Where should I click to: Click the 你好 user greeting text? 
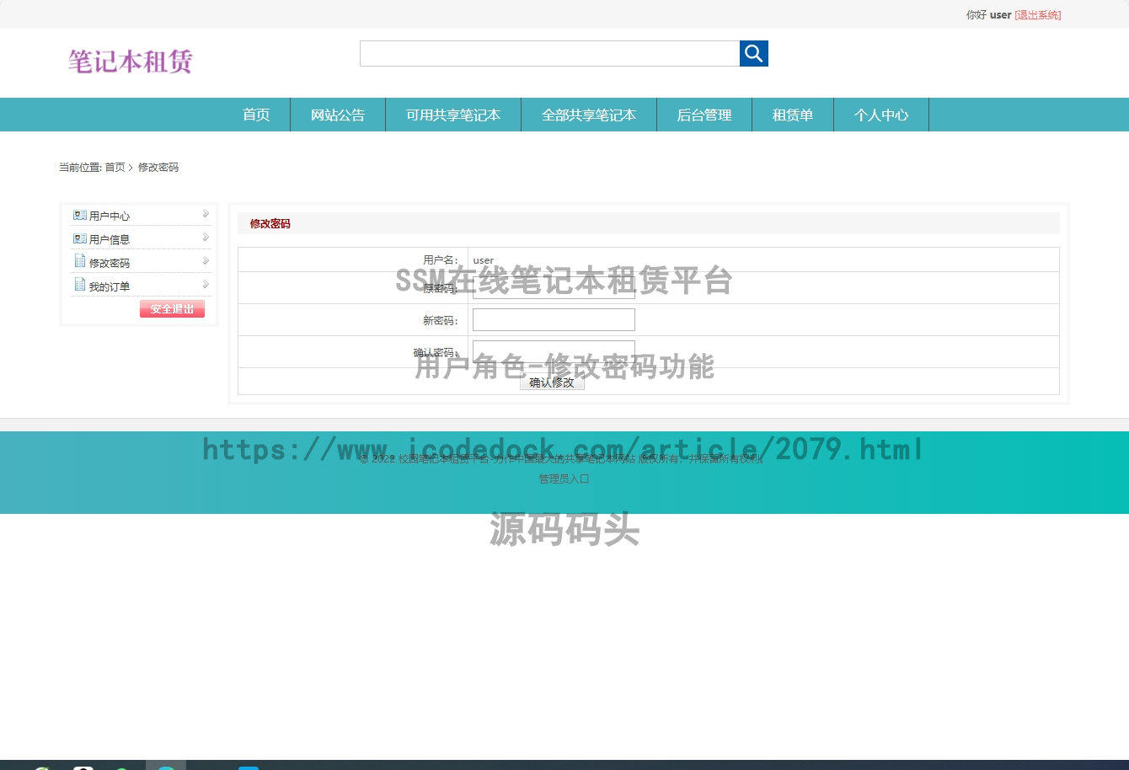tap(988, 15)
